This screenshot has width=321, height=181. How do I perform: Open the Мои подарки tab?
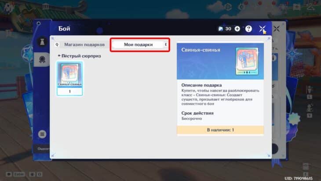pyautogui.click(x=139, y=44)
